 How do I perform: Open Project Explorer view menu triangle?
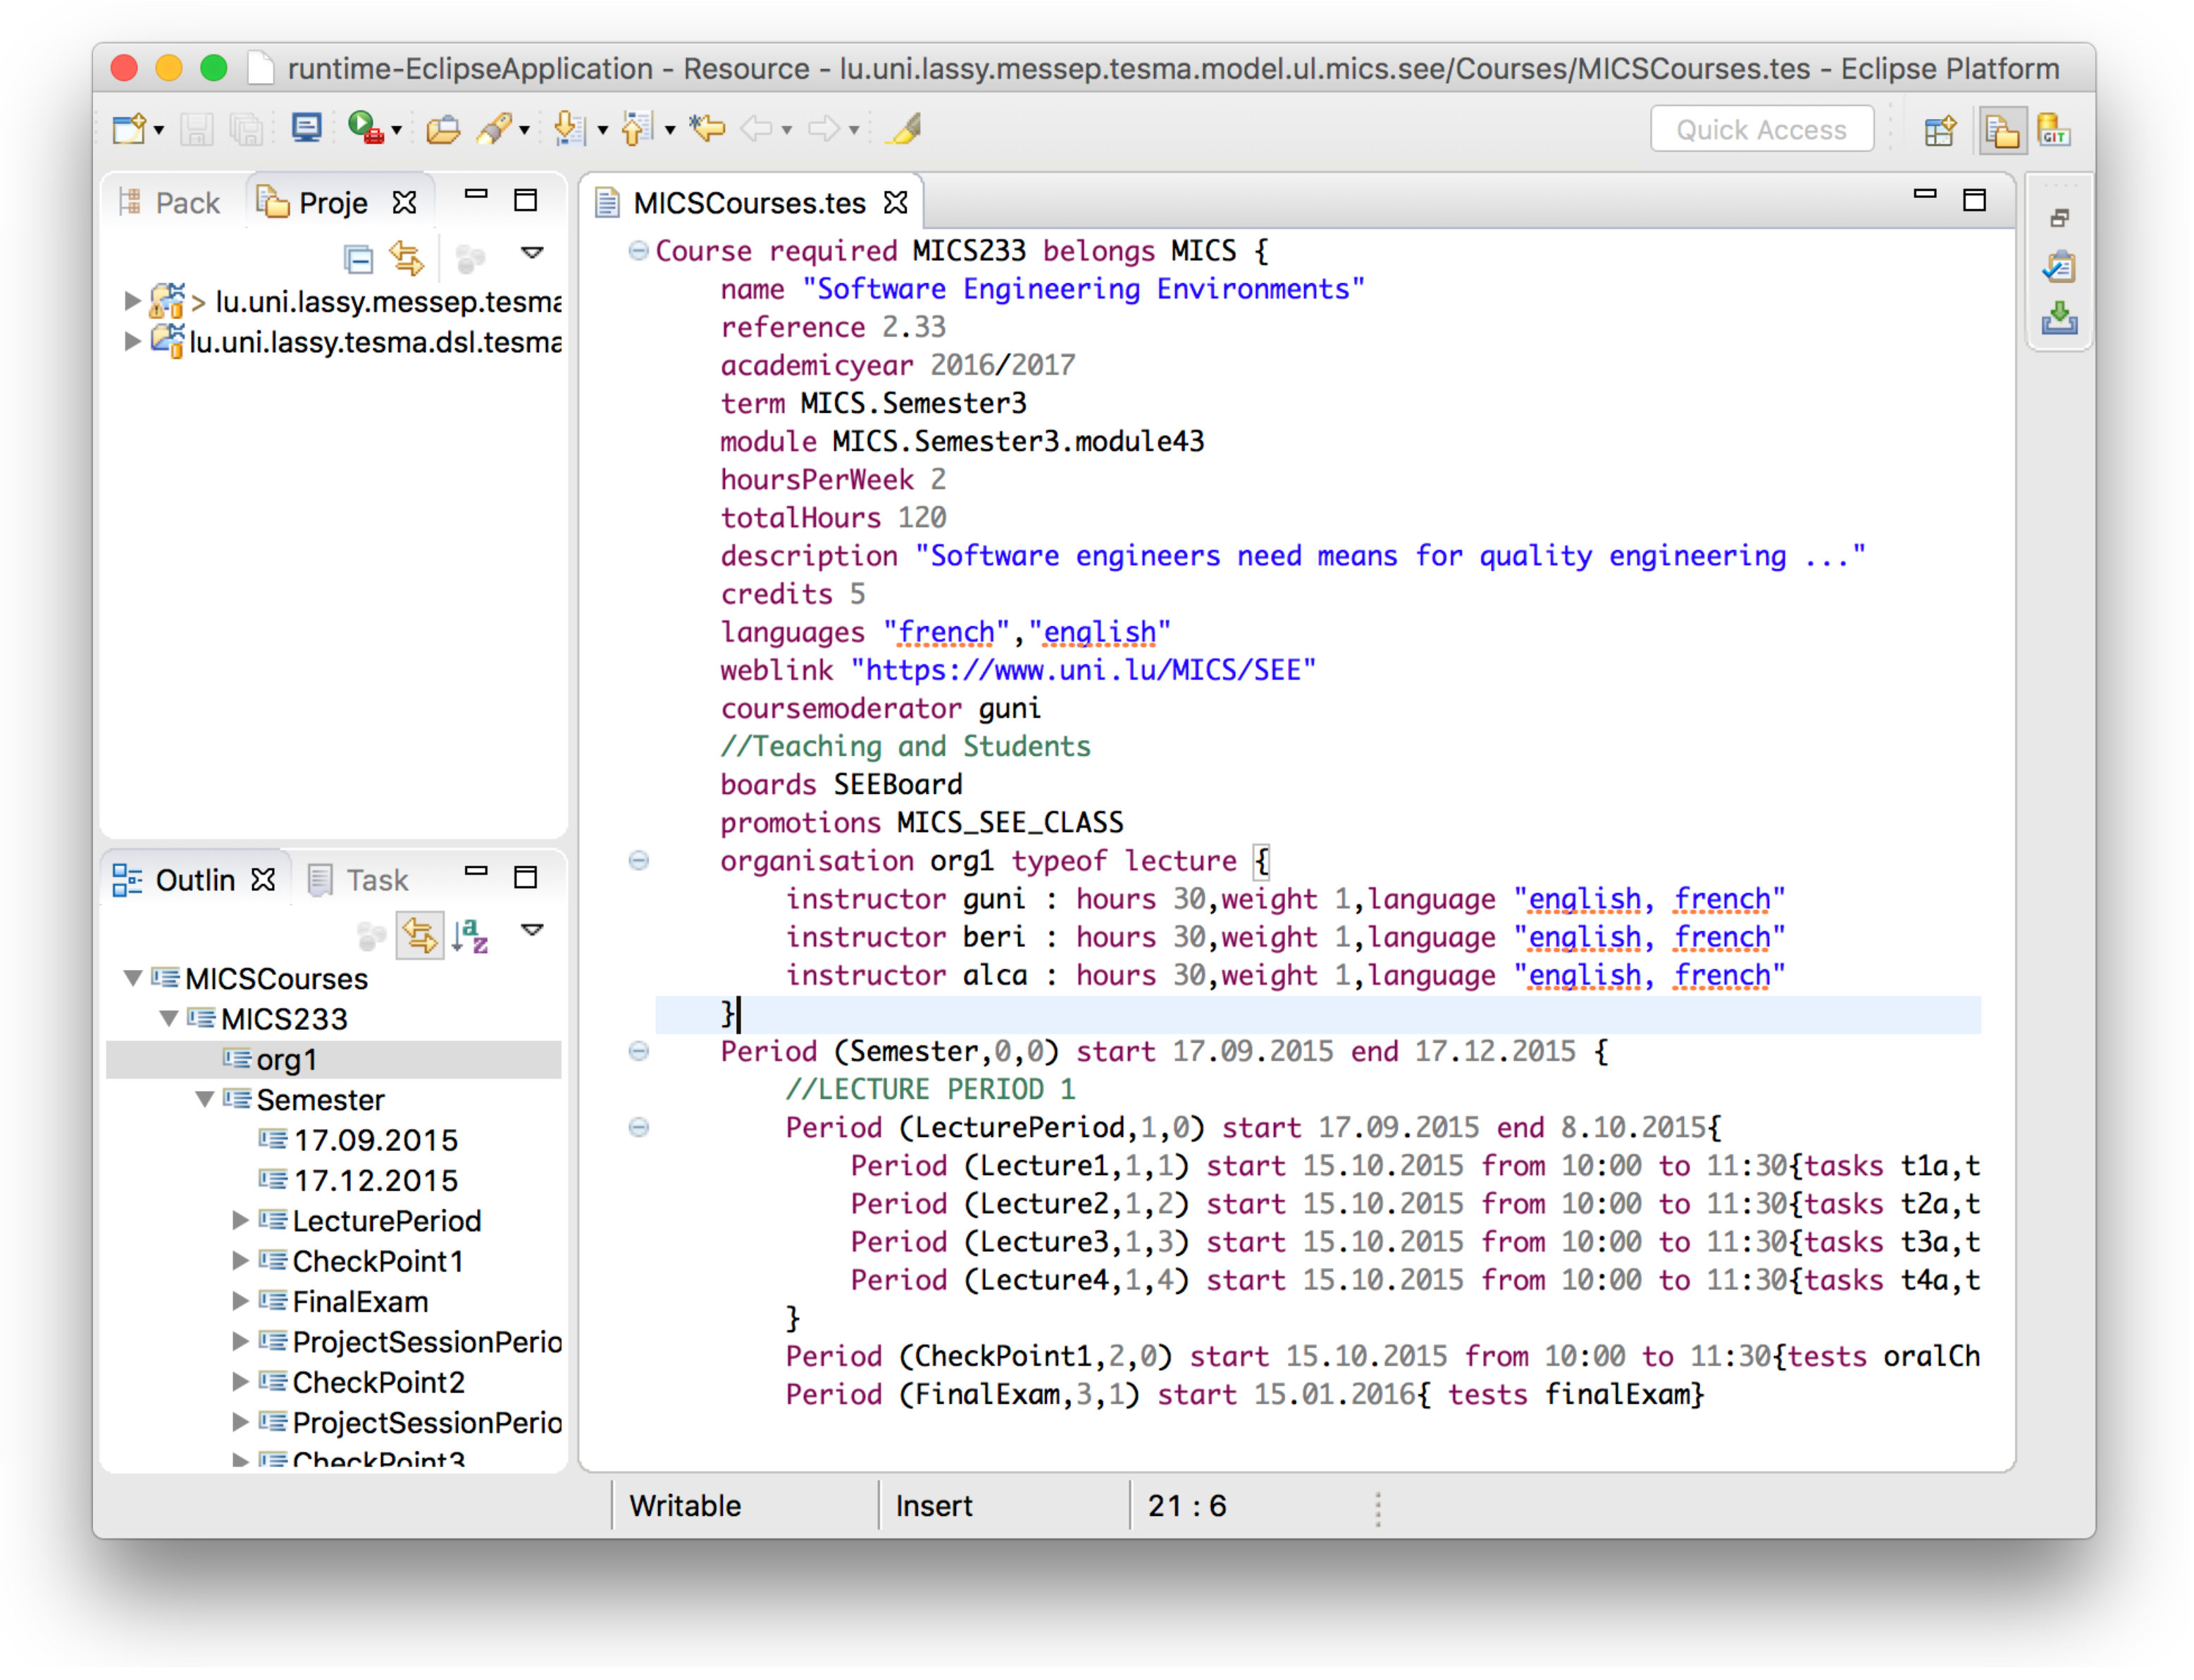click(532, 253)
